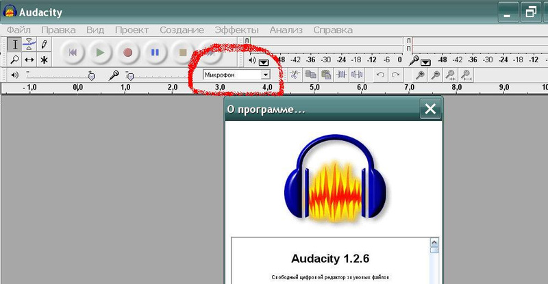Click the Cut scissors icon
Screen dimensions: 548x284
295,75
